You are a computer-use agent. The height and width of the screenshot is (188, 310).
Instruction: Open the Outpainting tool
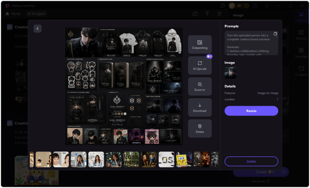click(200, 44)
